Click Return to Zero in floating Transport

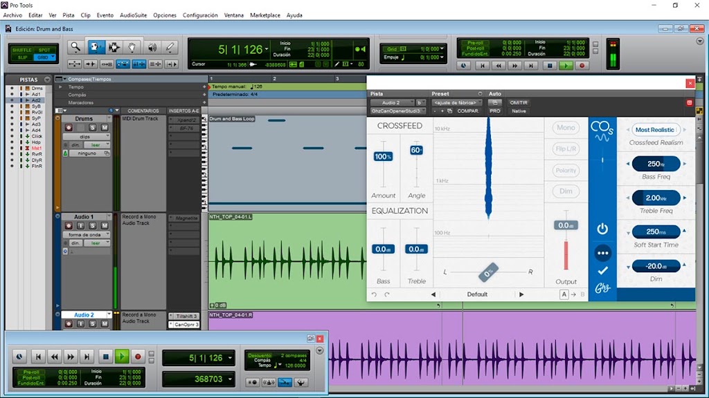pyautogui.click(x=39, y=357)
